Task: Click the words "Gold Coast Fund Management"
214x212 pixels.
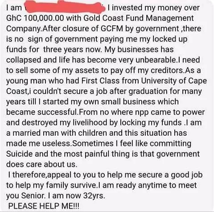Action: click(x=139, y=18)
